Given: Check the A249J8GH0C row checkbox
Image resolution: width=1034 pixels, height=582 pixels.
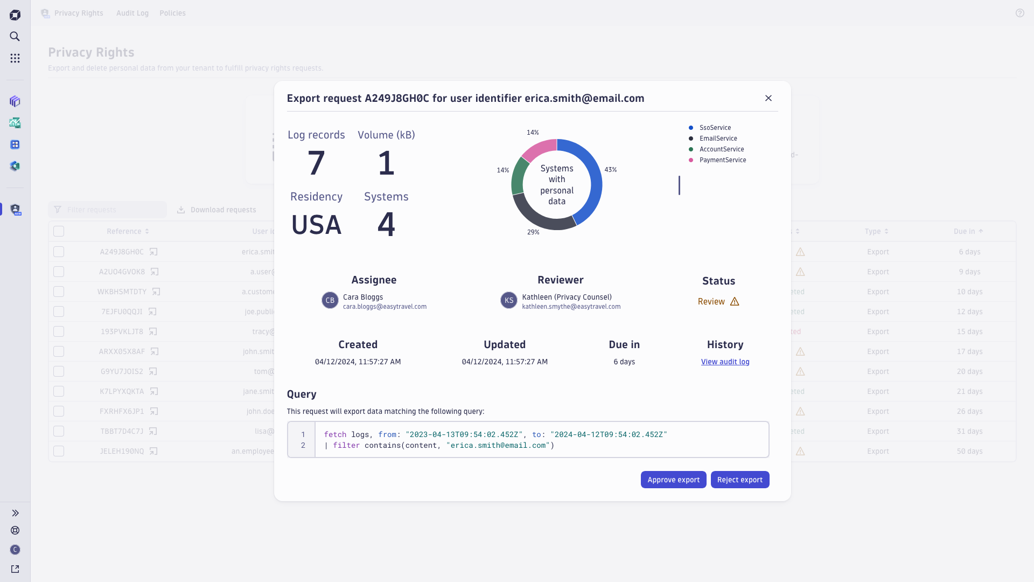Looking at the screenshot, I should coord(59,252).
